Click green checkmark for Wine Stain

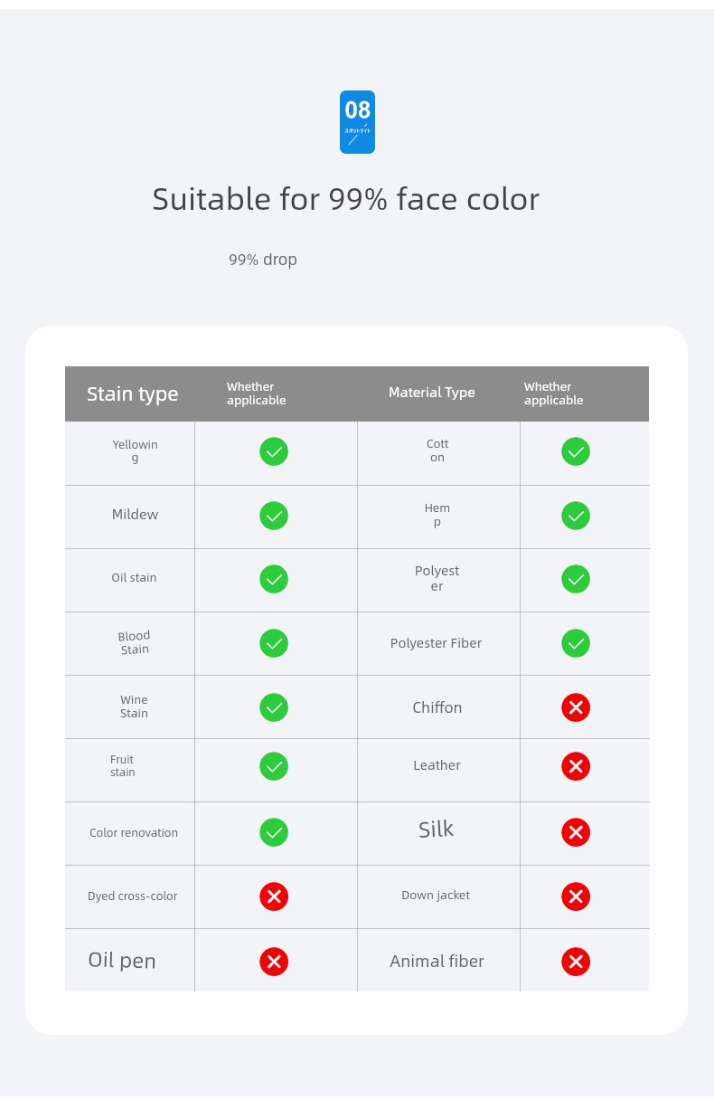point(274,707)
